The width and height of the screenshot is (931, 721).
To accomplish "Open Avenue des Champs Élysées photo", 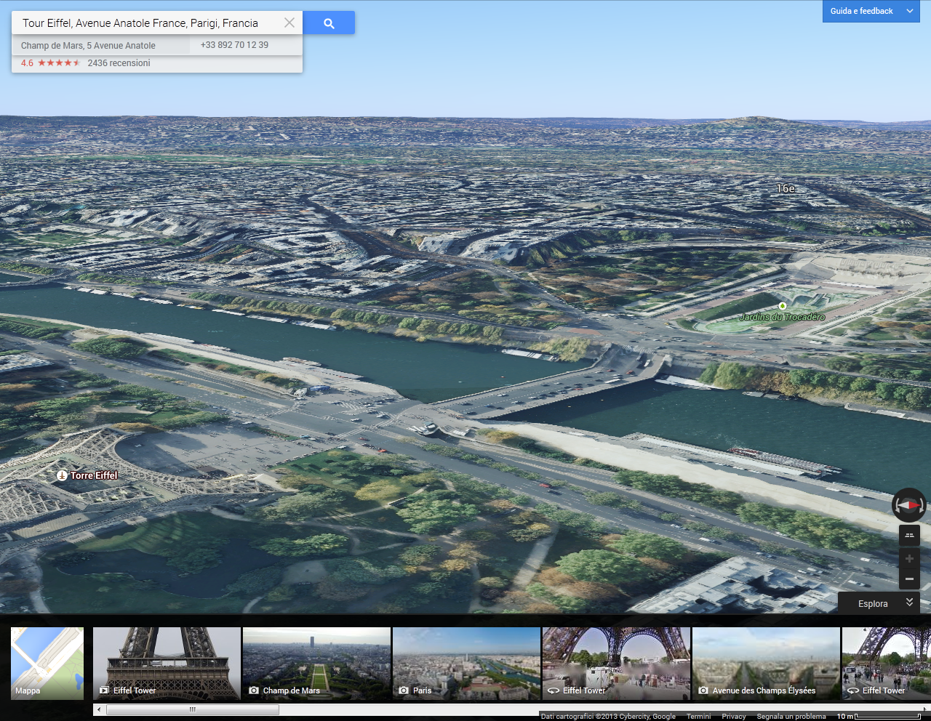I will (x=766, y=663).
